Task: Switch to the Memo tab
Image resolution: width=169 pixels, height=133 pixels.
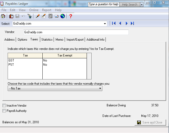Action: 59,40
